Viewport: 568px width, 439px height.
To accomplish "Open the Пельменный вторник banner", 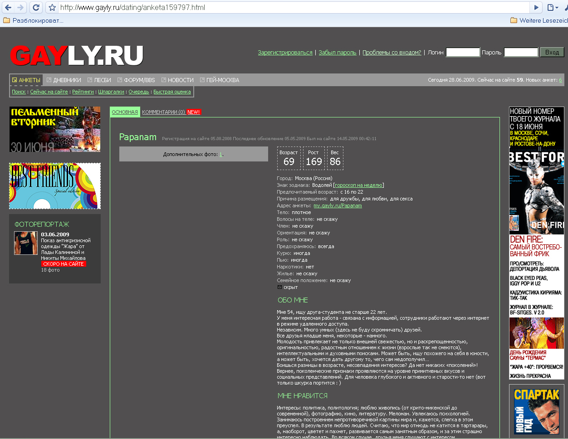I will (x=55, y=129).
